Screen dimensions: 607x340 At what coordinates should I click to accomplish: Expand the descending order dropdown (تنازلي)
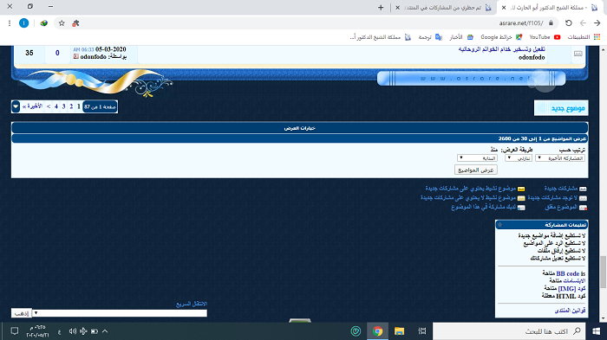519,158
